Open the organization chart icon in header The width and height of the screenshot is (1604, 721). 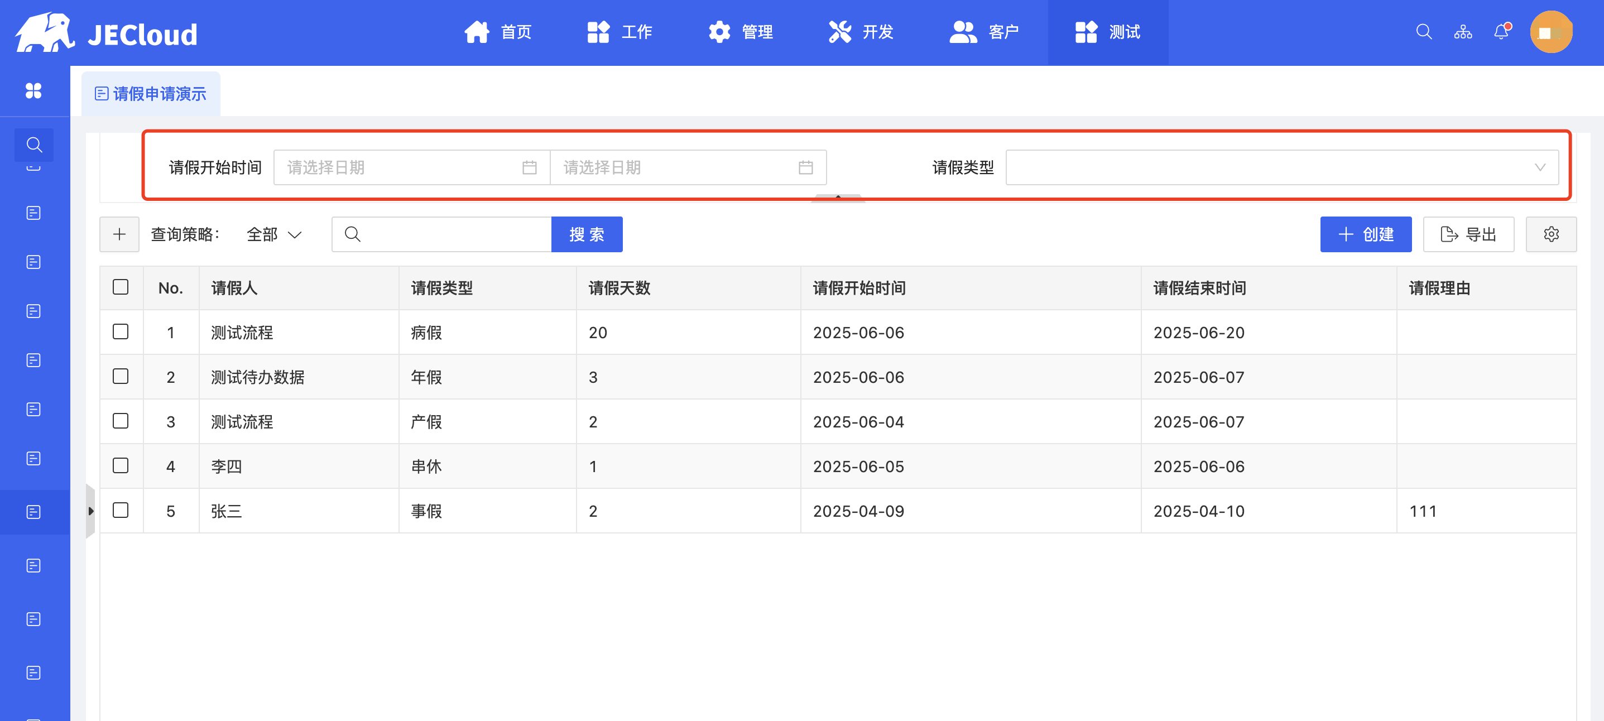1463,32
